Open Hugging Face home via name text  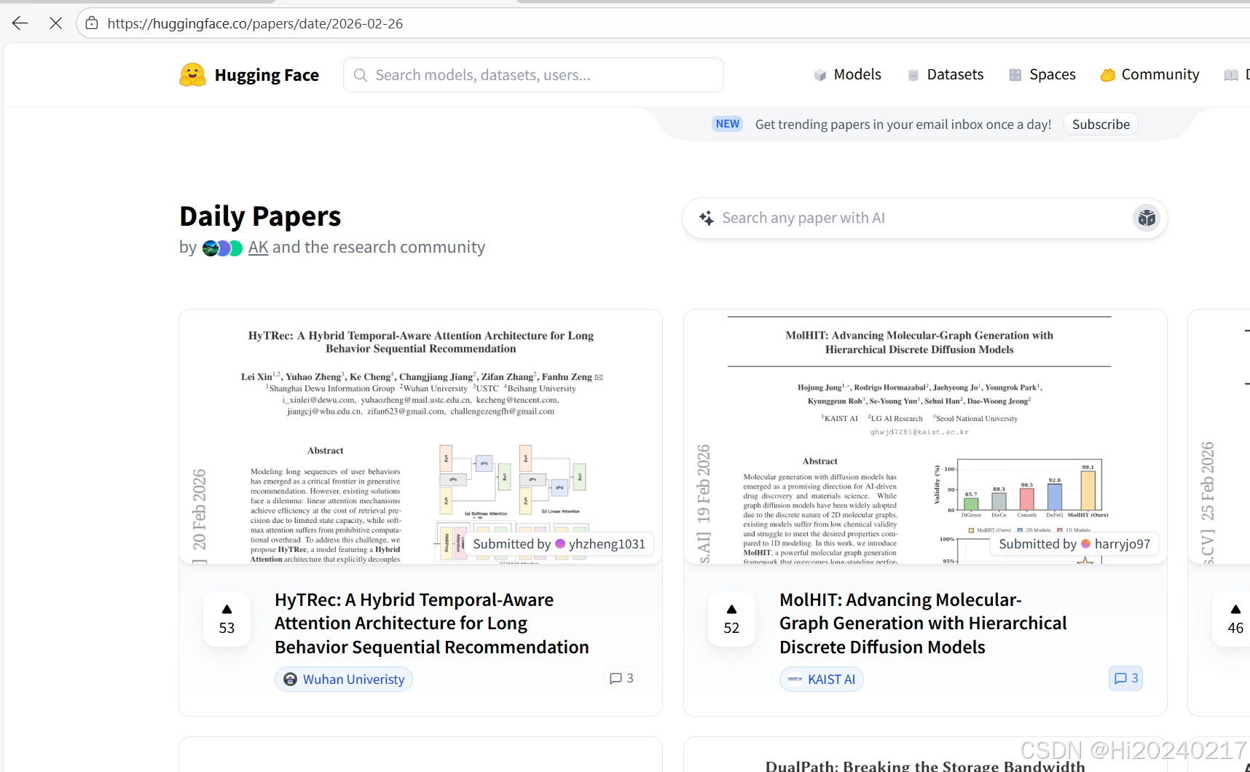tap(267, 75)
